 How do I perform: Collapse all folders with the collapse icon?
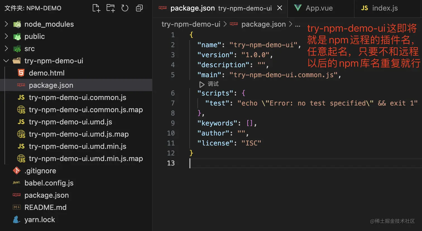click(139, 8)
